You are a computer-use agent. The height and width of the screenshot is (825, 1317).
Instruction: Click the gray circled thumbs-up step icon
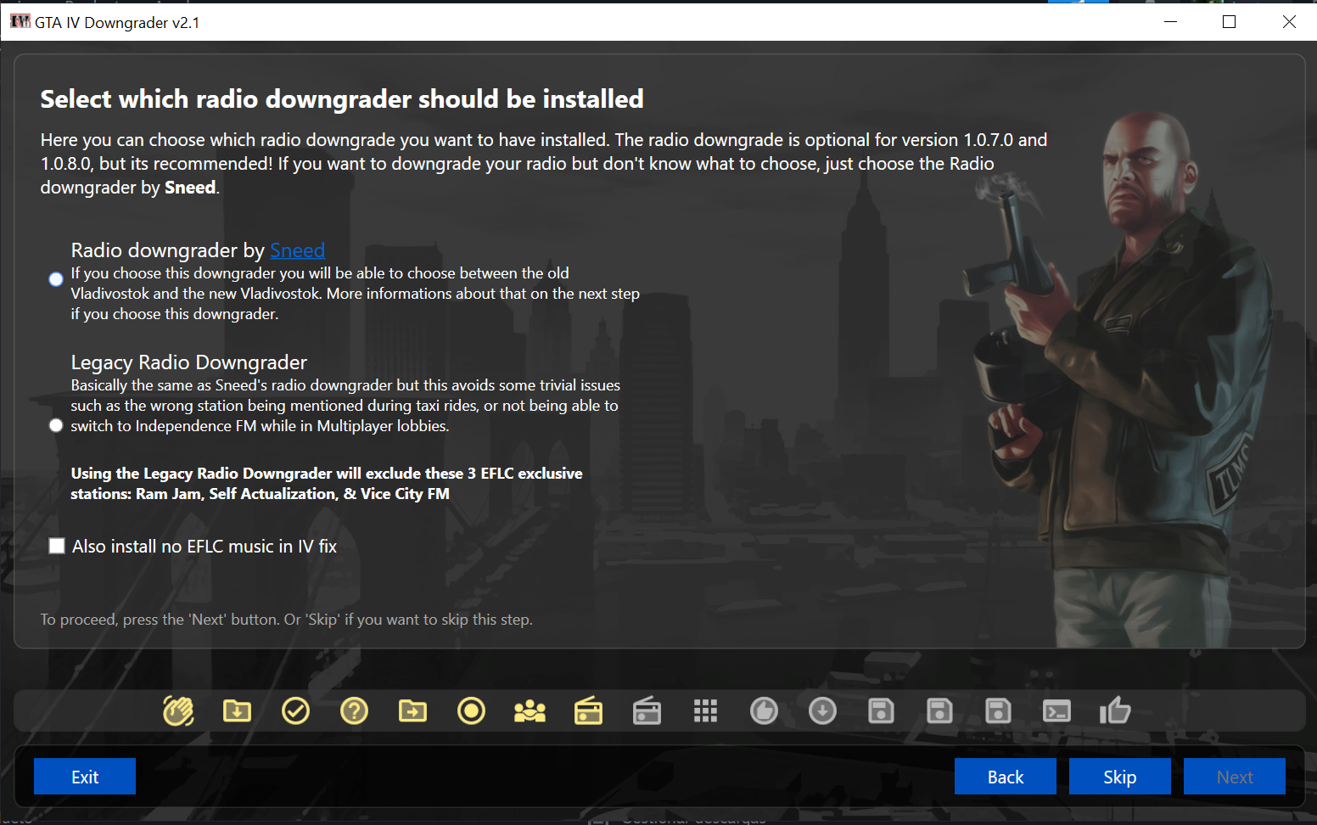tap(764, 710)
